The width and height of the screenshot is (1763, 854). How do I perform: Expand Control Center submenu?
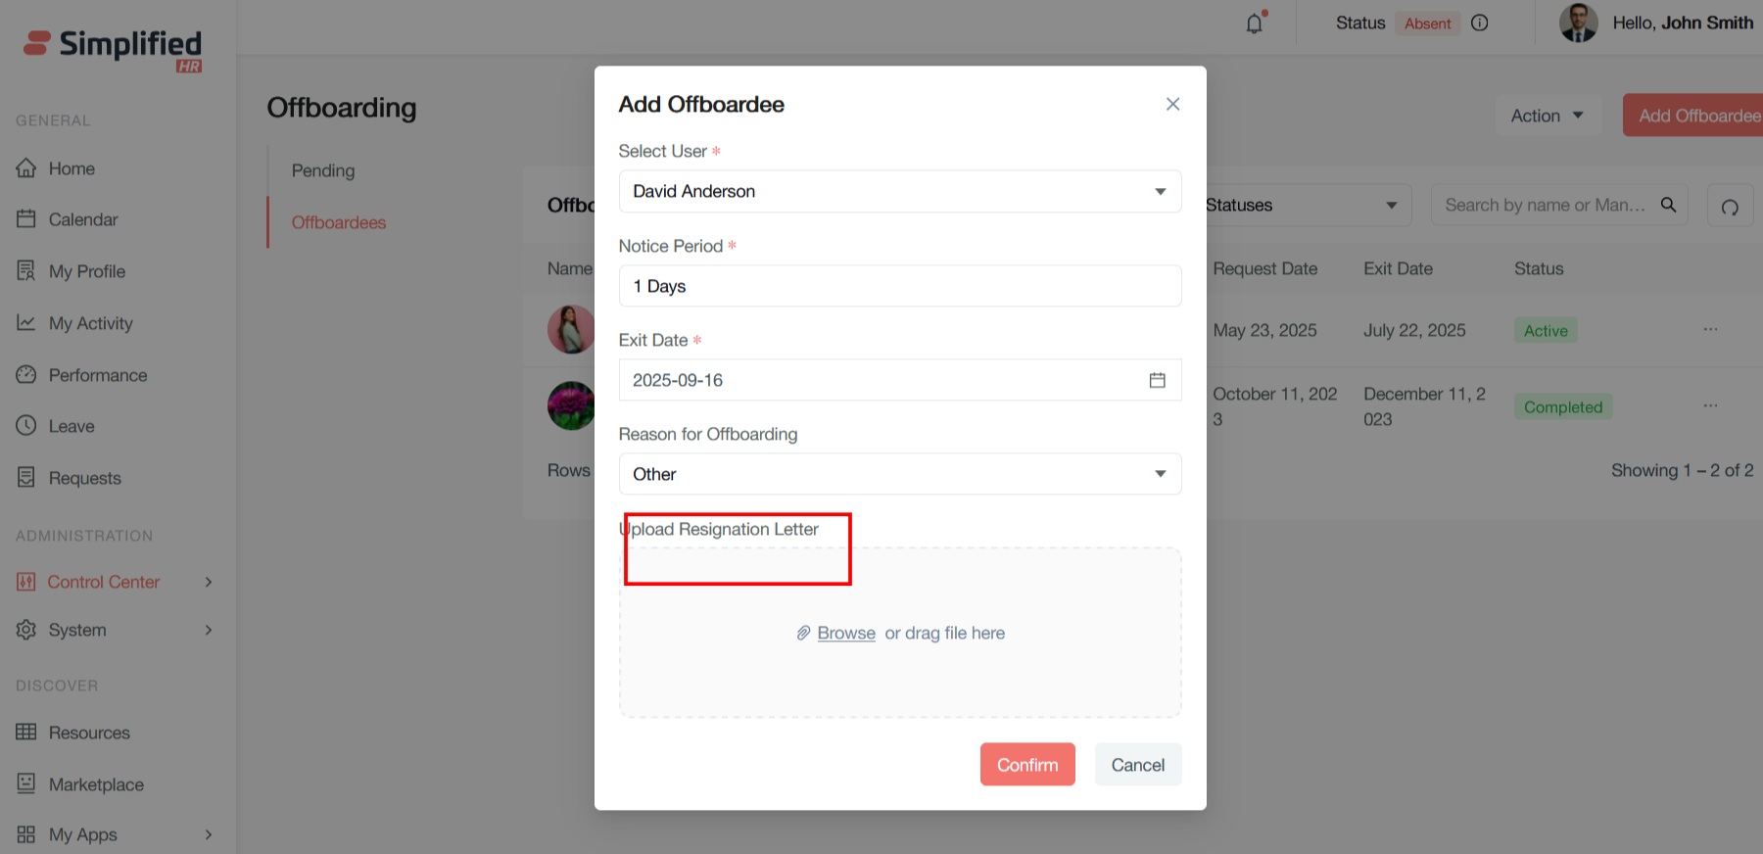coord(209,582)
